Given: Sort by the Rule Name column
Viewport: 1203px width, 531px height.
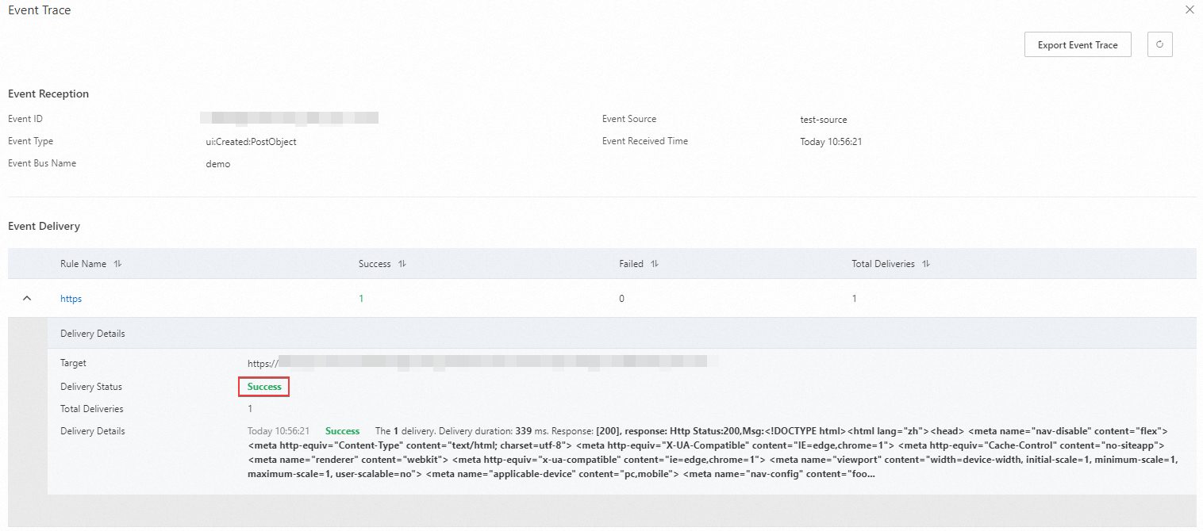Looking at the screenshot, I should tap(118, 264).
